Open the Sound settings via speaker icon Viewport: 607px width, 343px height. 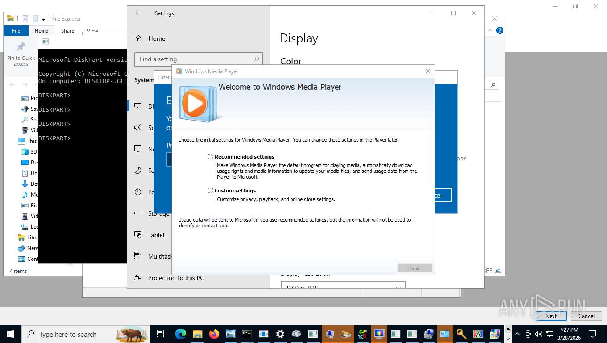point(138,128)
